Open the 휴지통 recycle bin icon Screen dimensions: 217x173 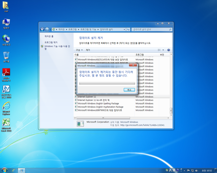point(6,57)
